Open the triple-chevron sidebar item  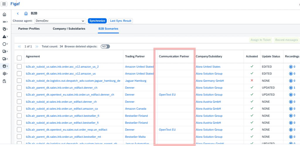tap(5, 22)
